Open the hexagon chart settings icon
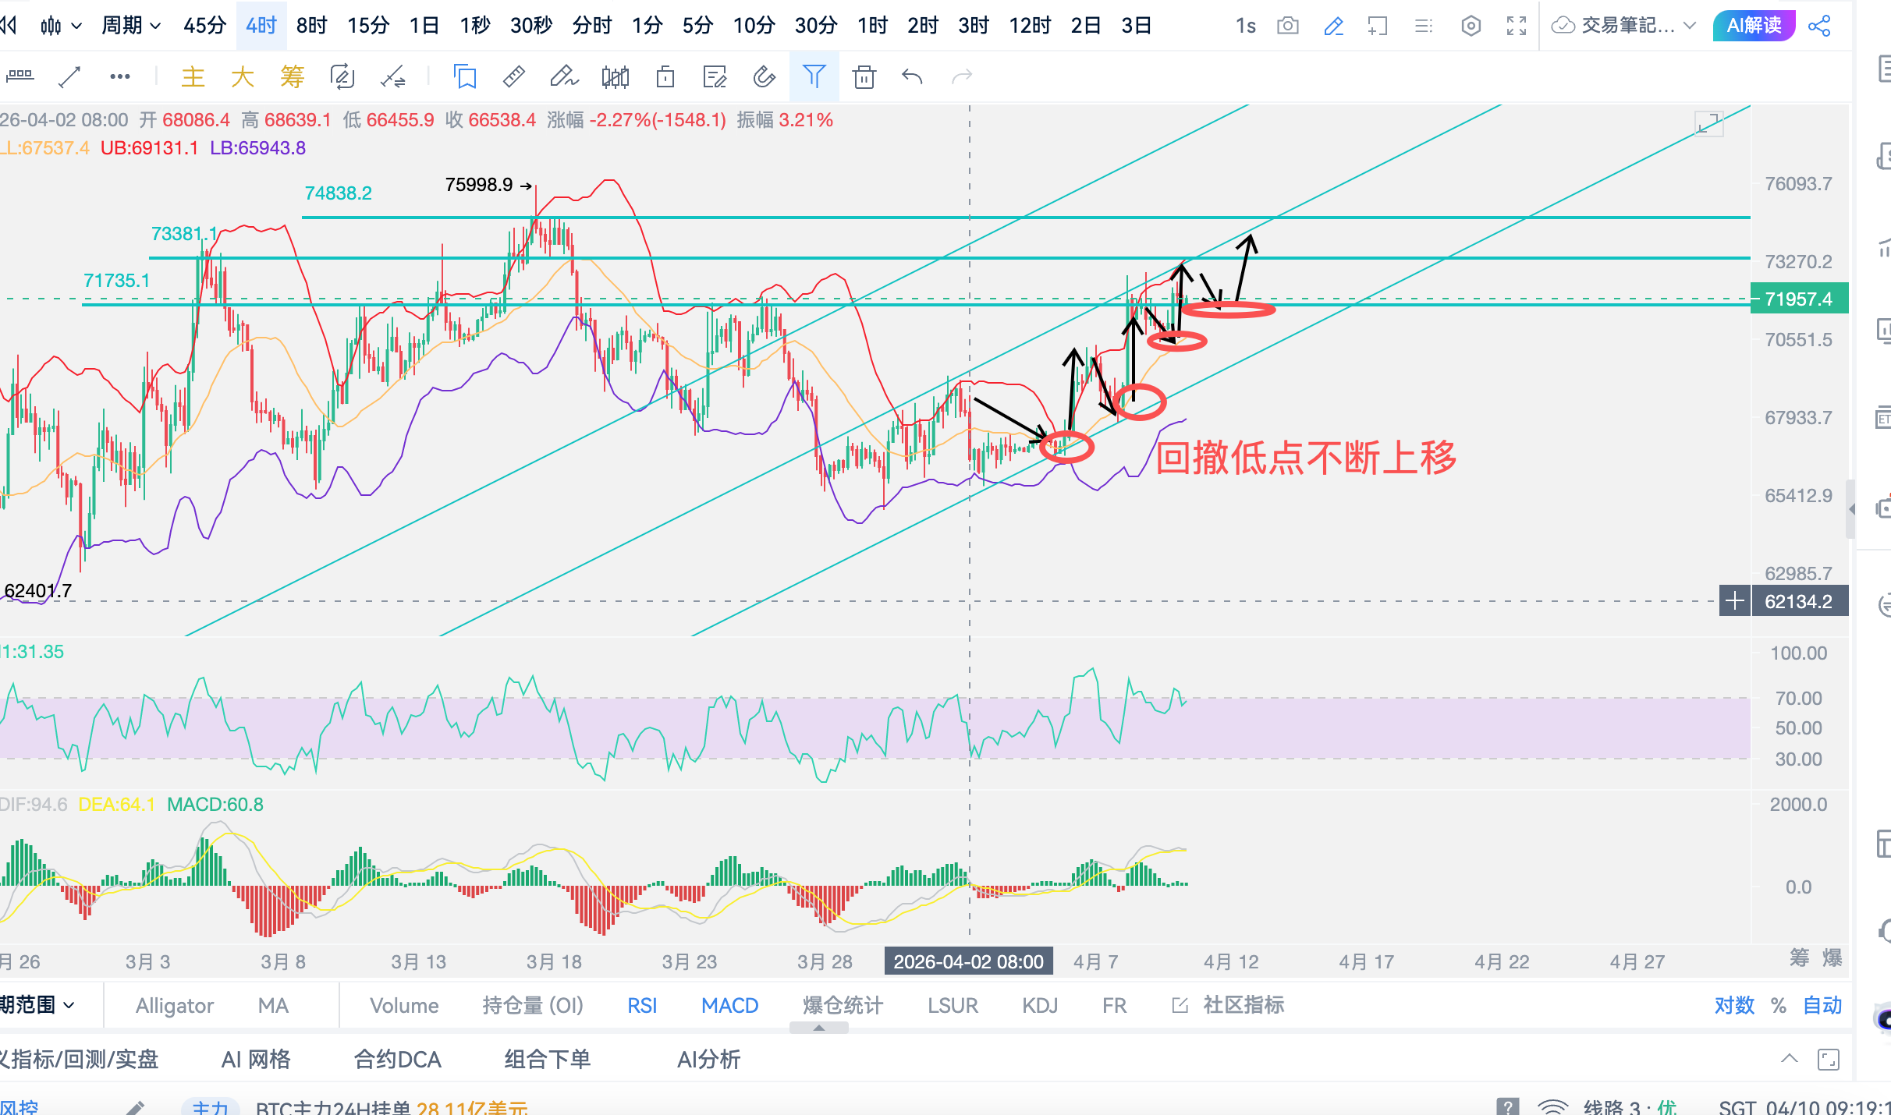1891x1115 pixels. point(1471,26)
